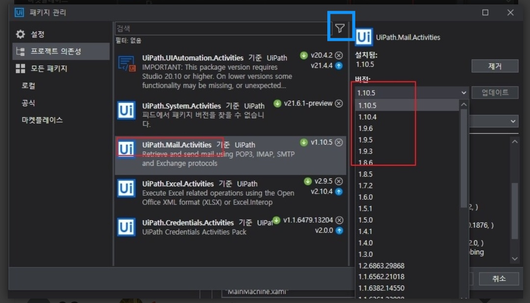
Task: Update Credentials.Activities to v2.0.0 arrow icon
Action: pyautogui.click(x=339, y=230)
